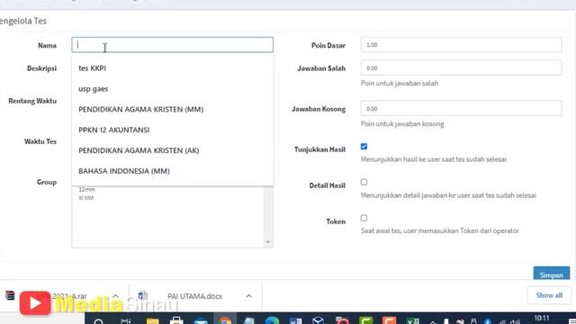Click the Group list scrollbar down arrow

tap(268, 242)
